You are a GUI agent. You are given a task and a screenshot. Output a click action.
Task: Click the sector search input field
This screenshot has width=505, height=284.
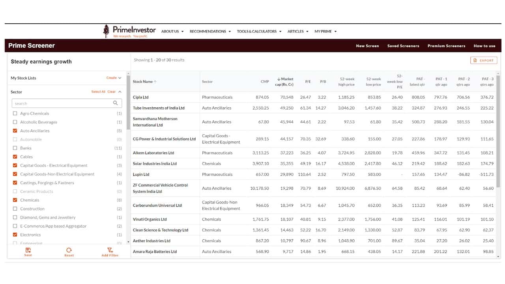click(x=67, y=103)
